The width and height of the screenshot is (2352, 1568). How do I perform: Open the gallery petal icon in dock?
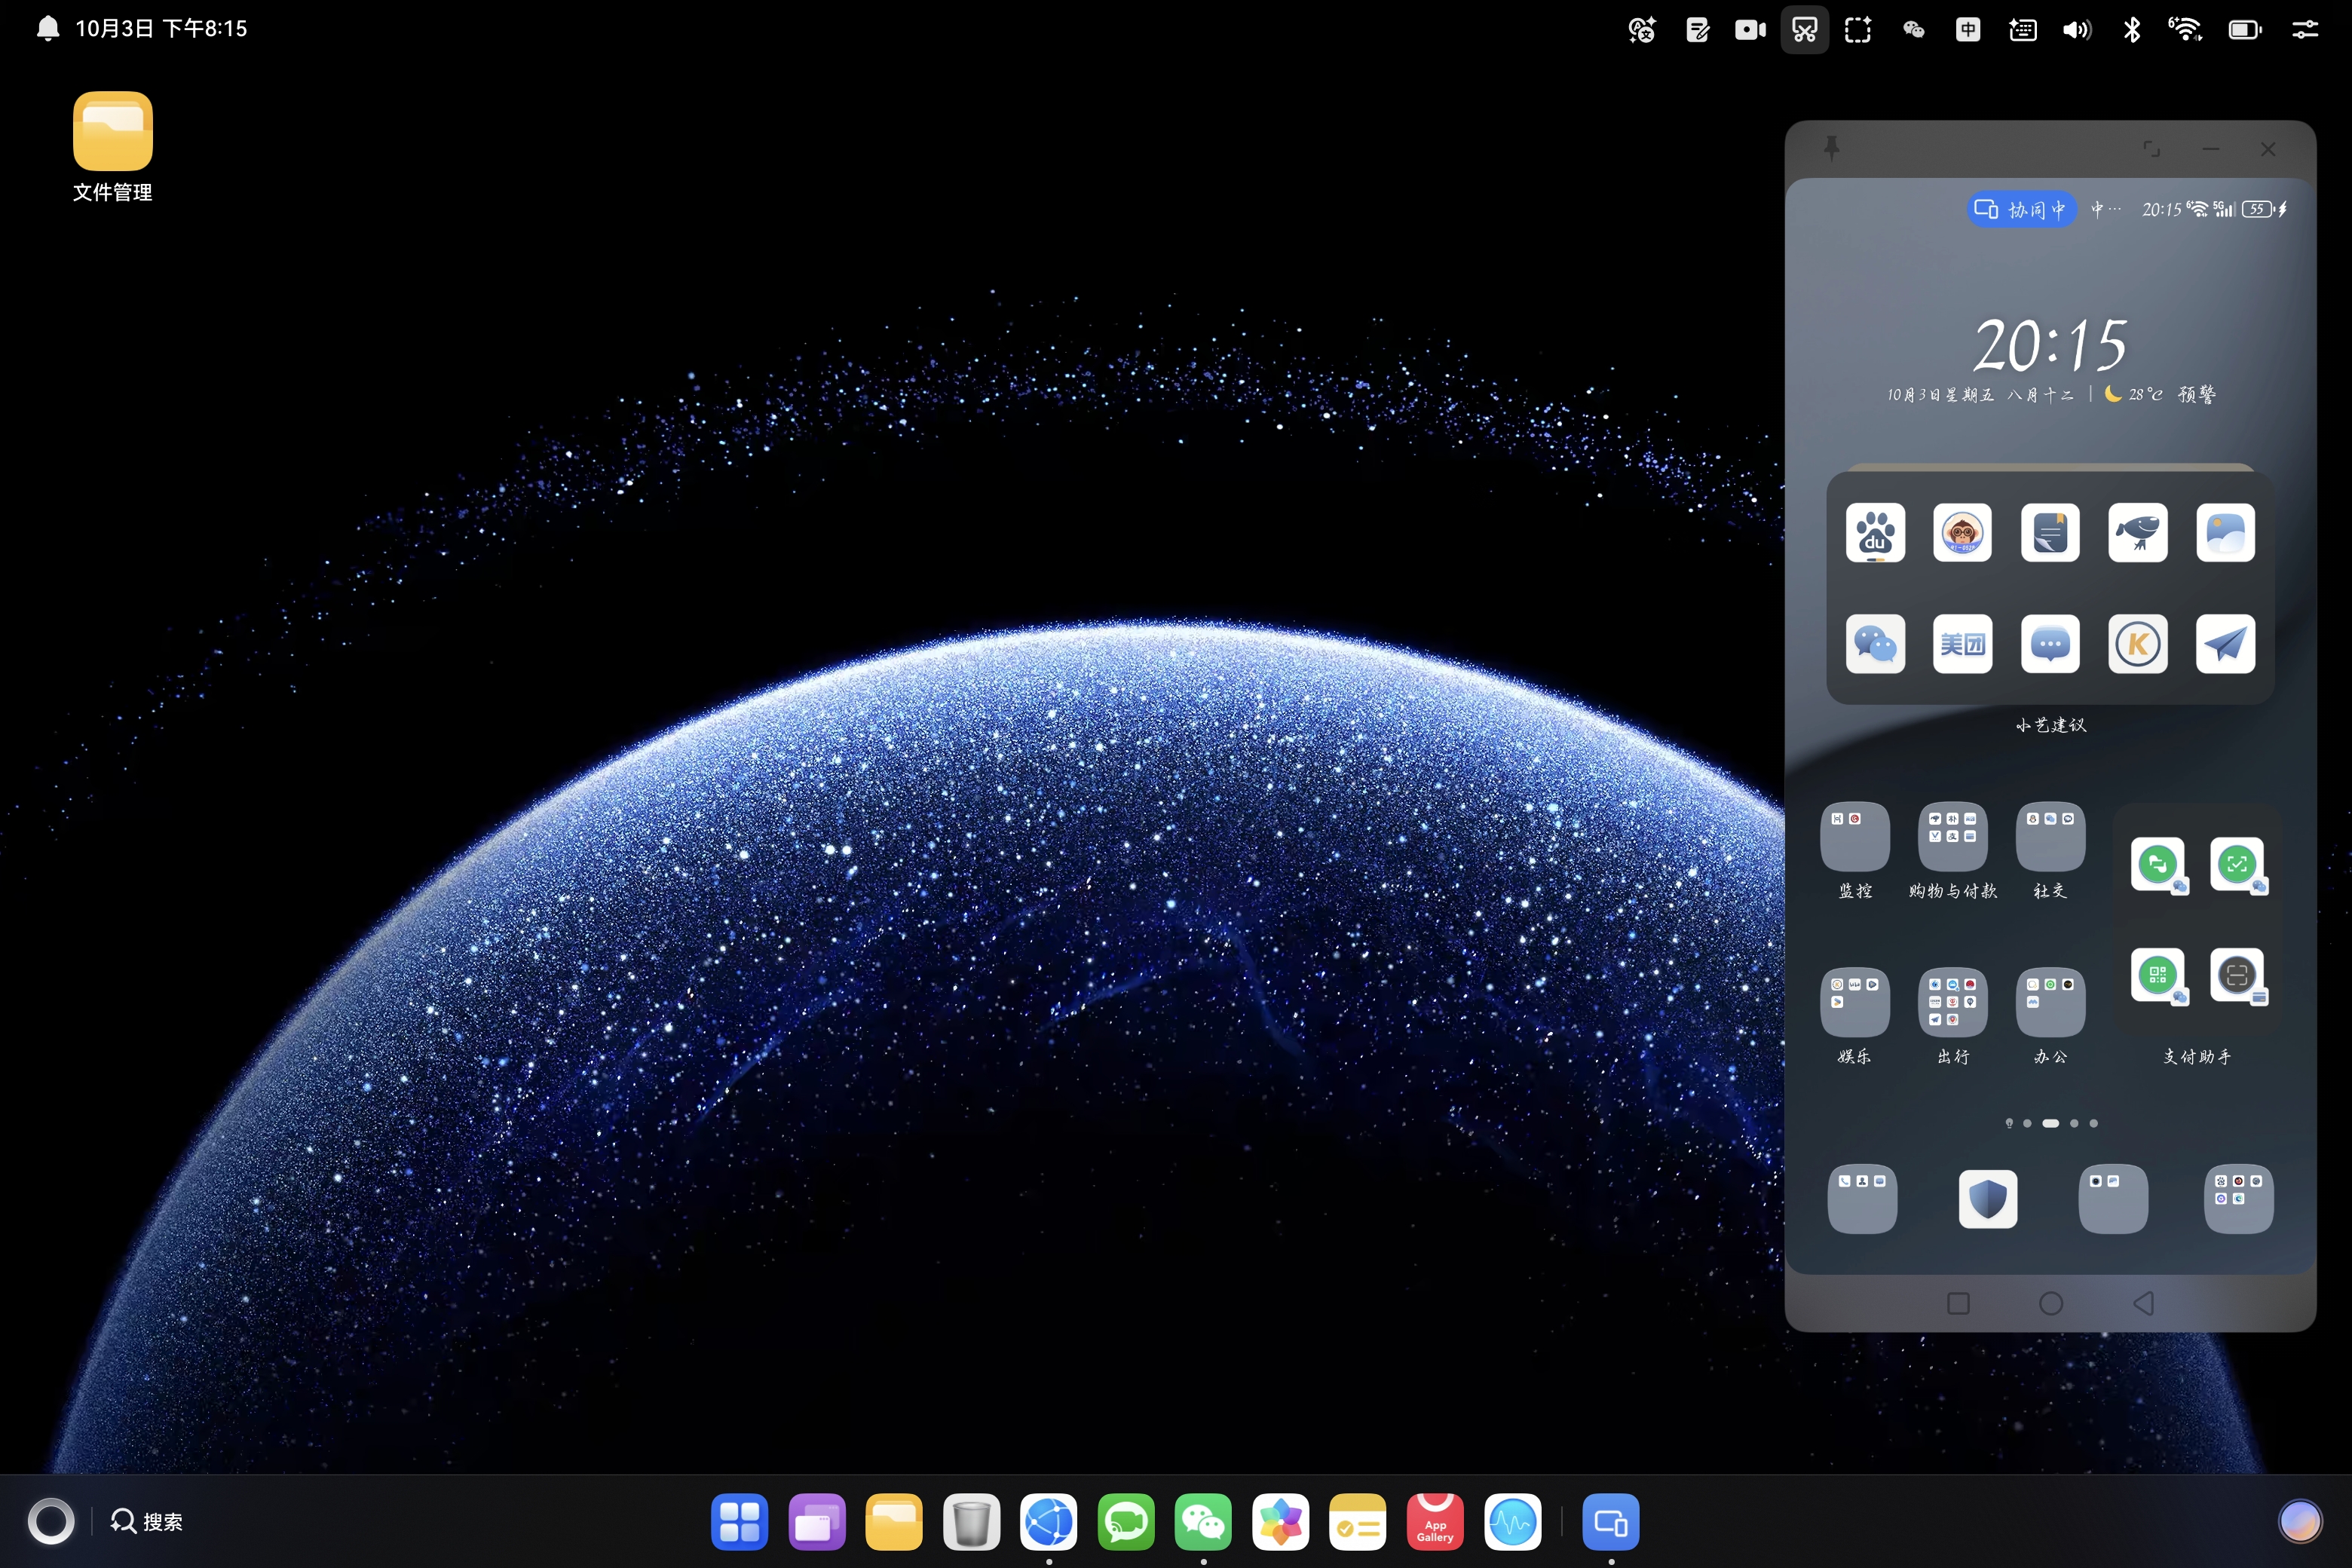[x=1280, y=1521]
